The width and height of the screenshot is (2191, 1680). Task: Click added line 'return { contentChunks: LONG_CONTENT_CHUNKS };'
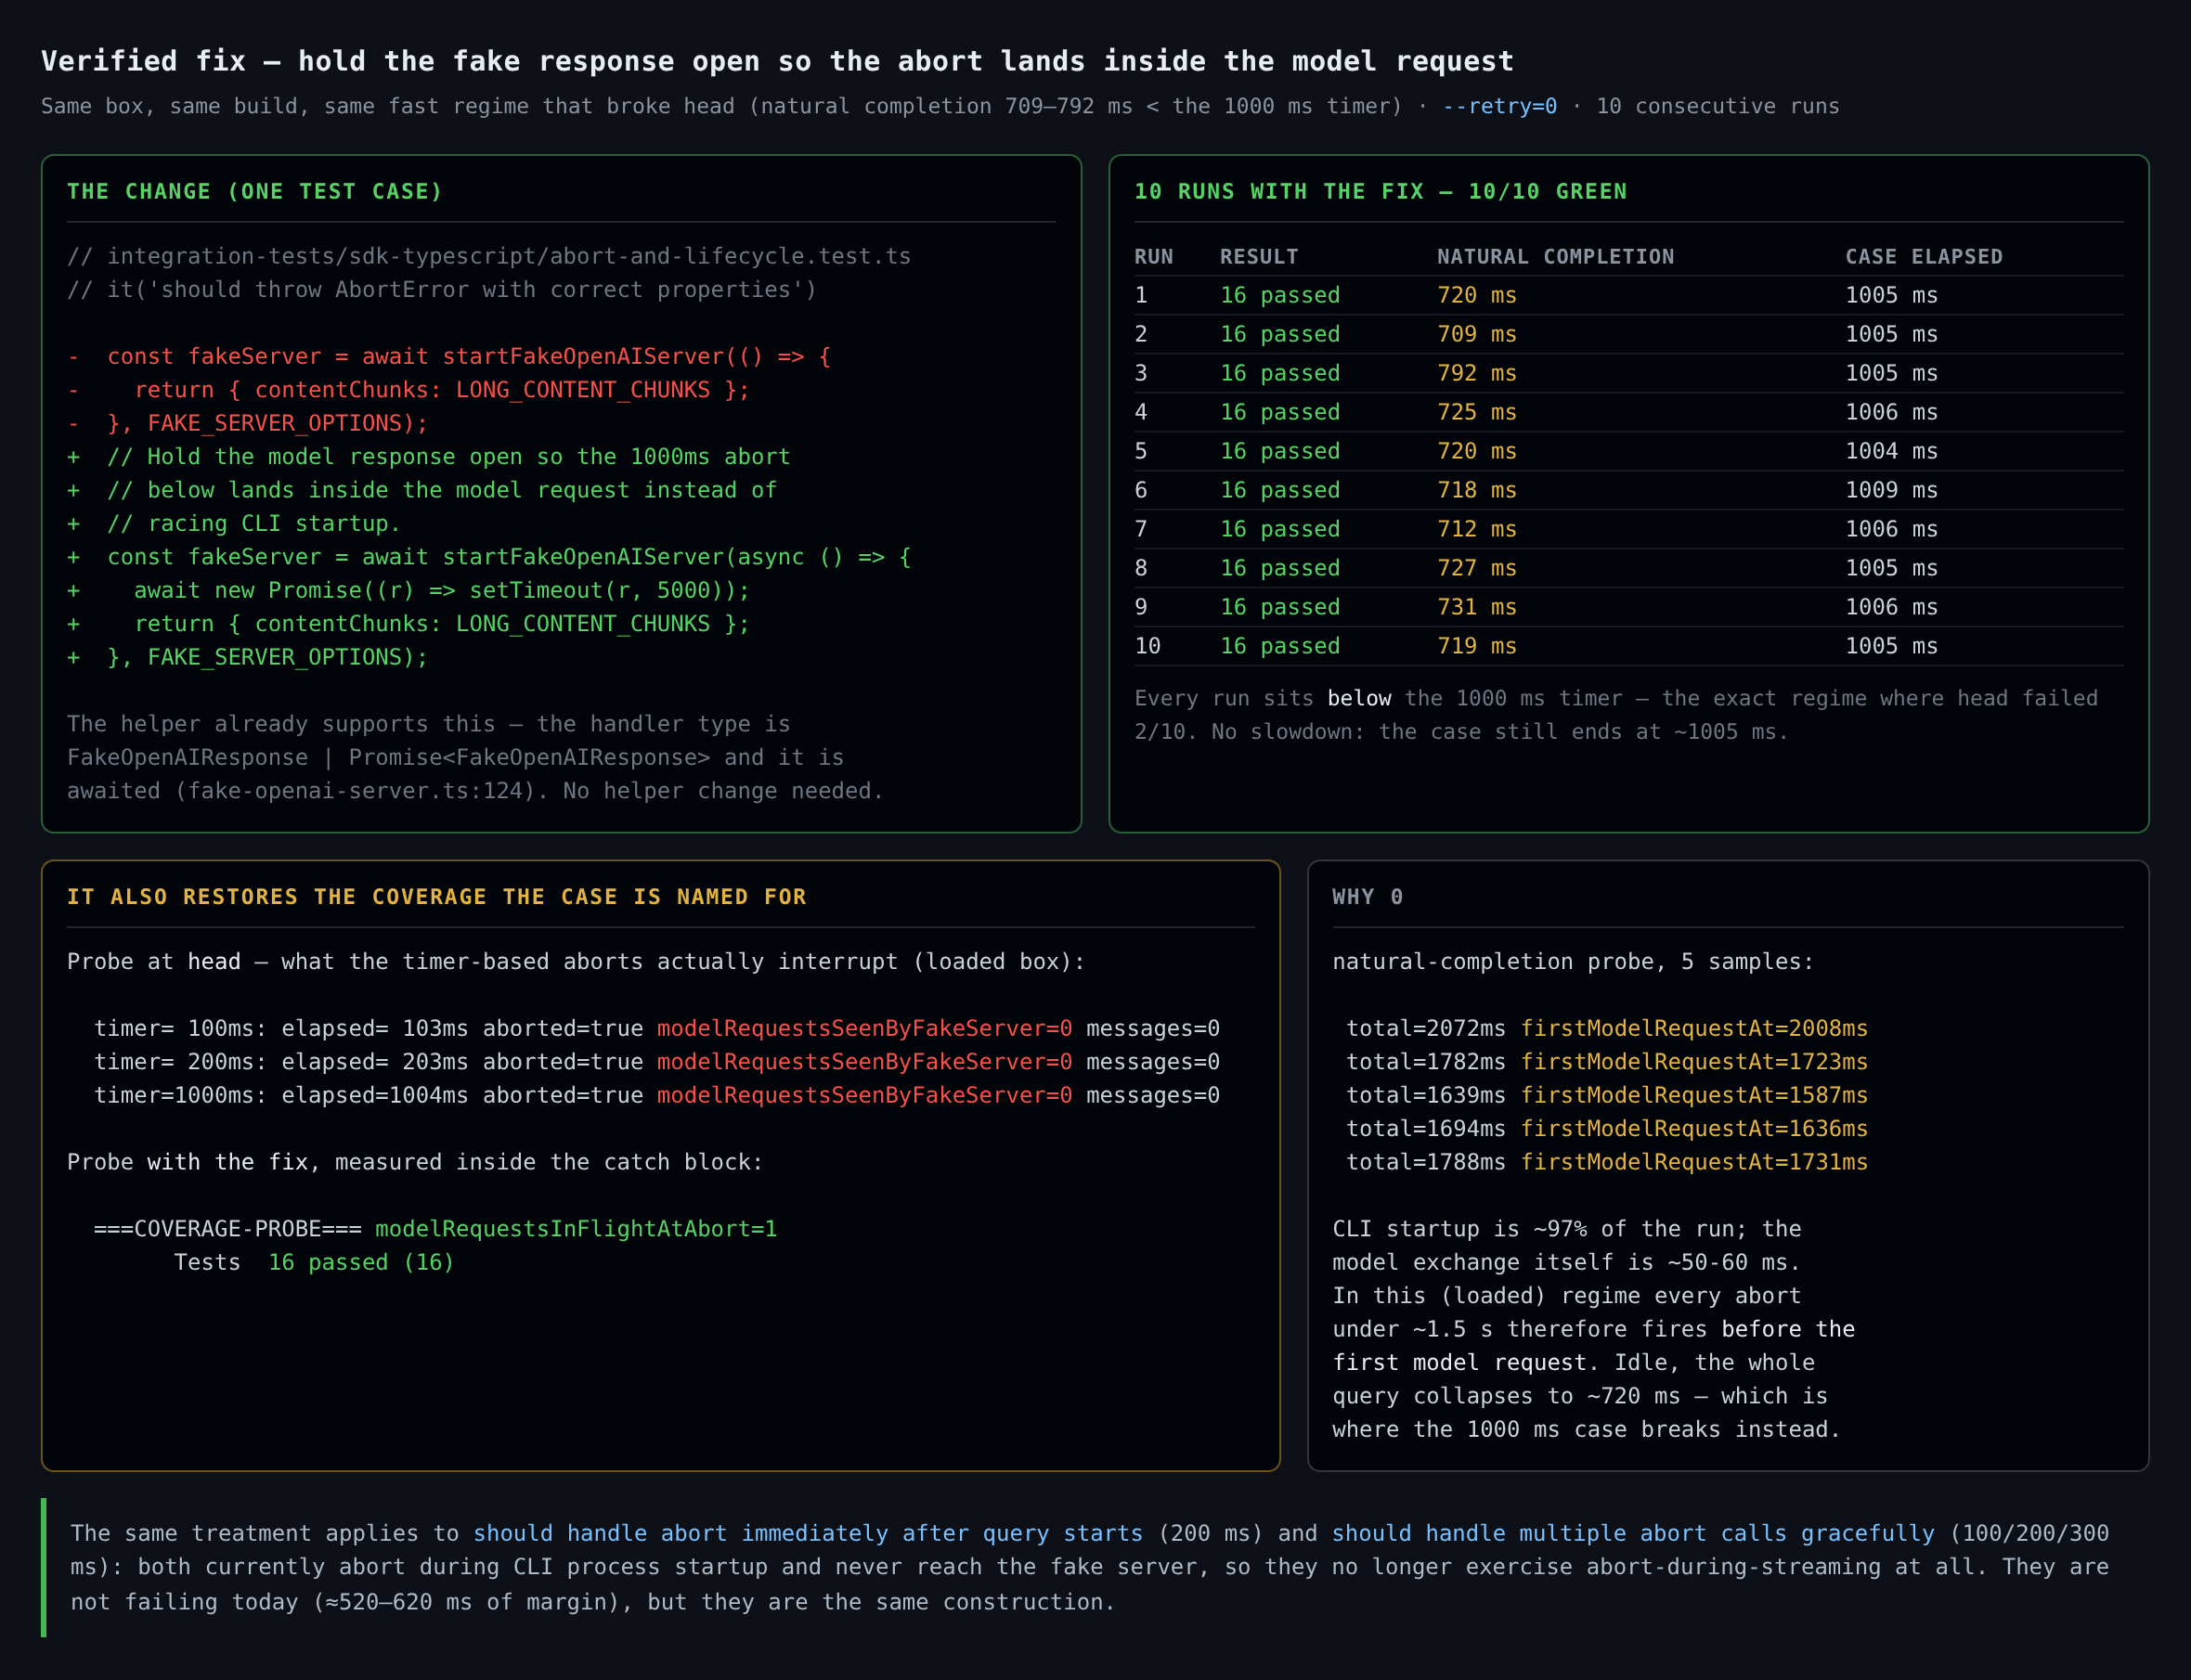tap(408, 624)
